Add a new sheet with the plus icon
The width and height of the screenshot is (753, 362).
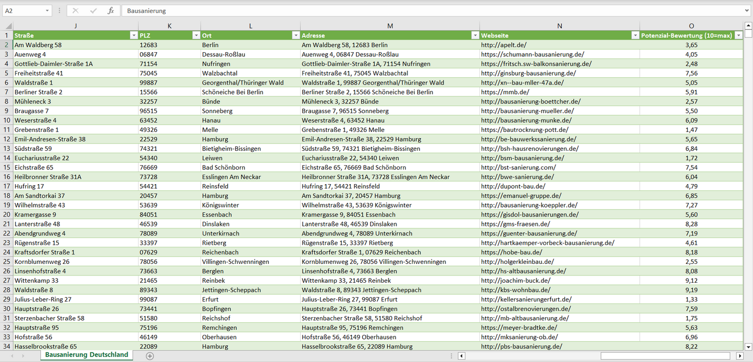[150, 356]
